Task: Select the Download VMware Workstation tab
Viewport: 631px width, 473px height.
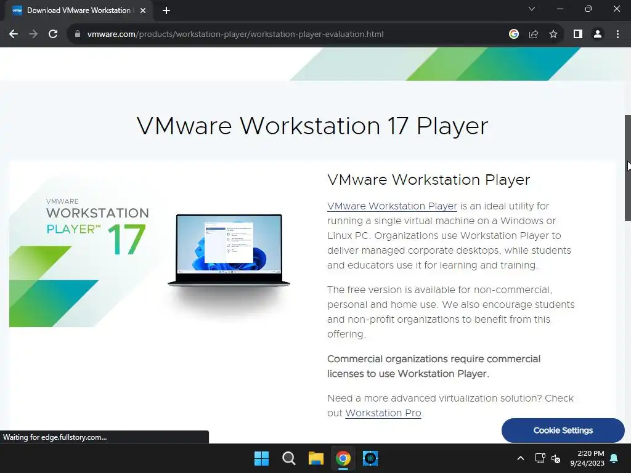Action: point(78,11)
